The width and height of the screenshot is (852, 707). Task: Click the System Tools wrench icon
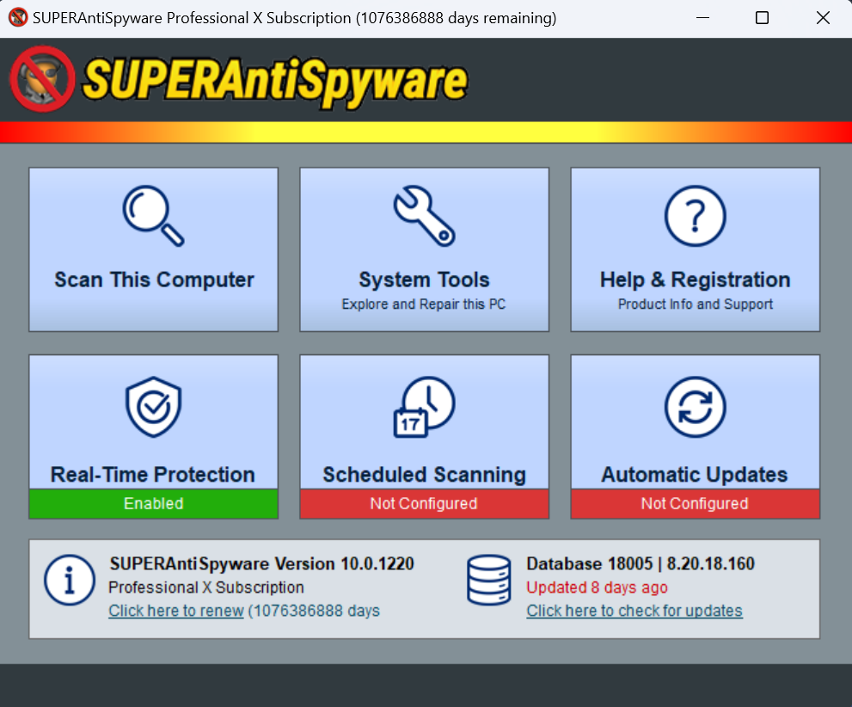(424, 217)
